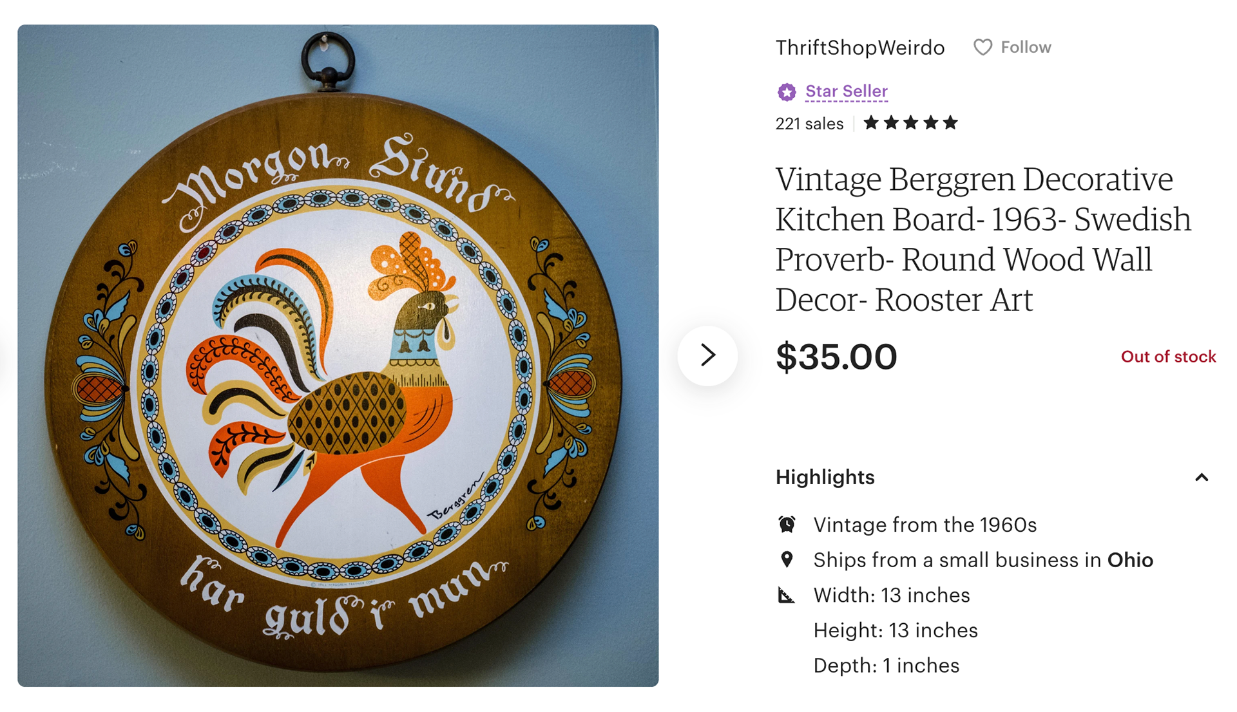Click the purple Star Seller badge icon

click(787, 92)
